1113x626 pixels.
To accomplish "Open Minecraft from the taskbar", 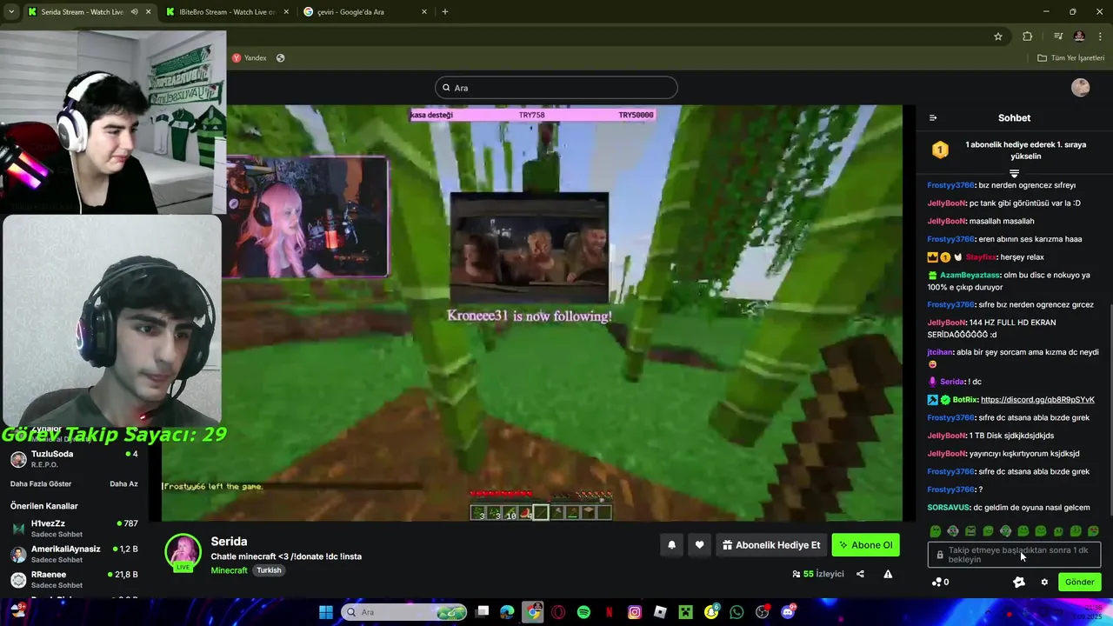I will click(x=686, y=612).
